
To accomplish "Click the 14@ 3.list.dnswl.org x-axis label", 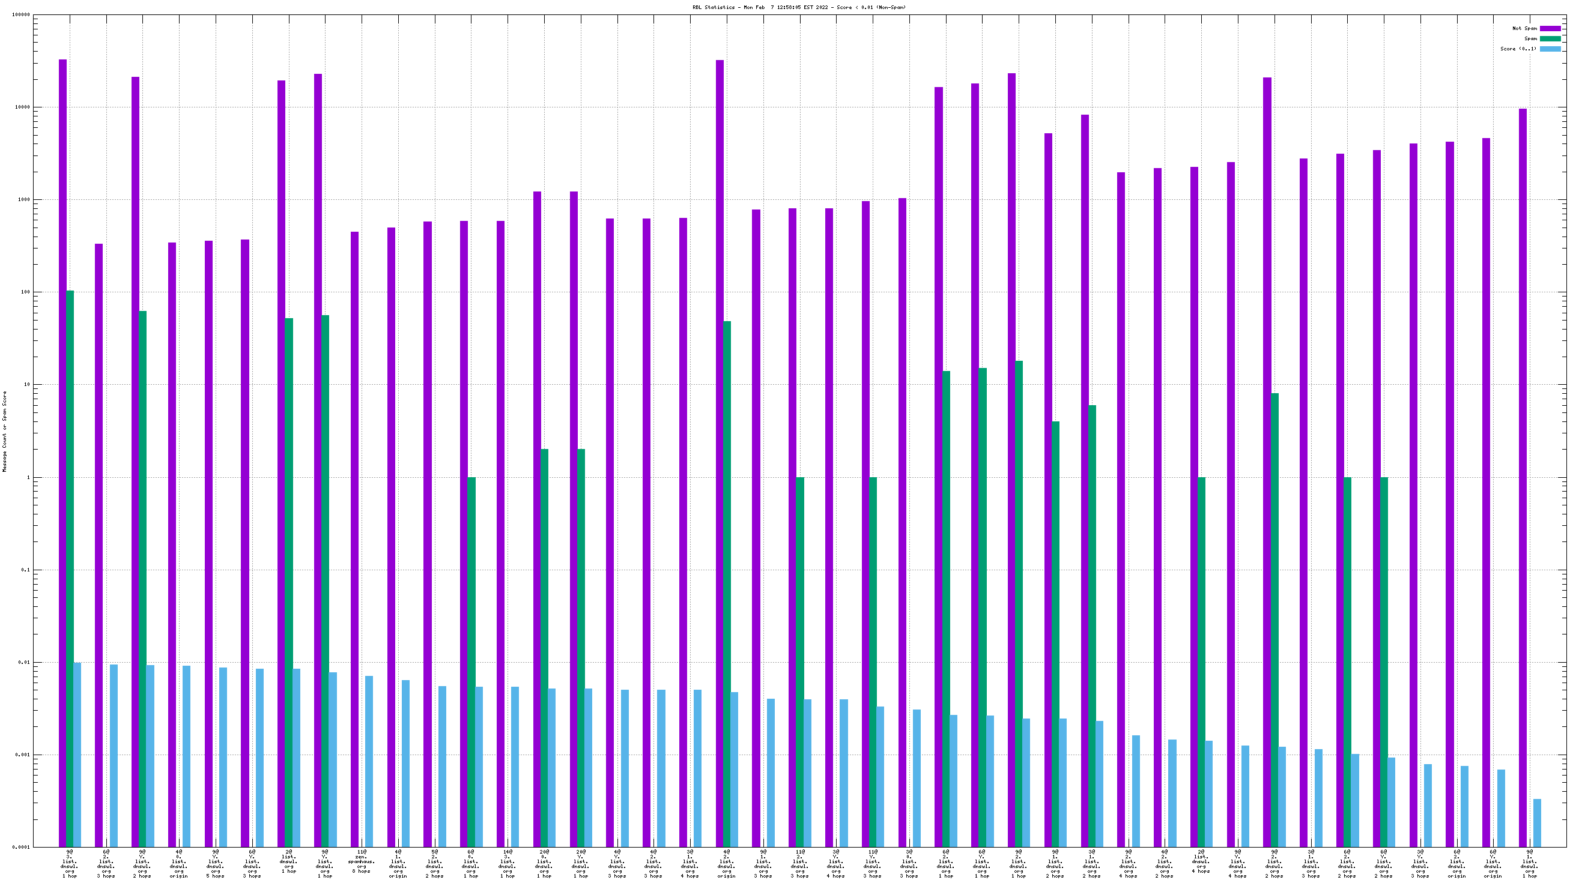I will (507, 863).
